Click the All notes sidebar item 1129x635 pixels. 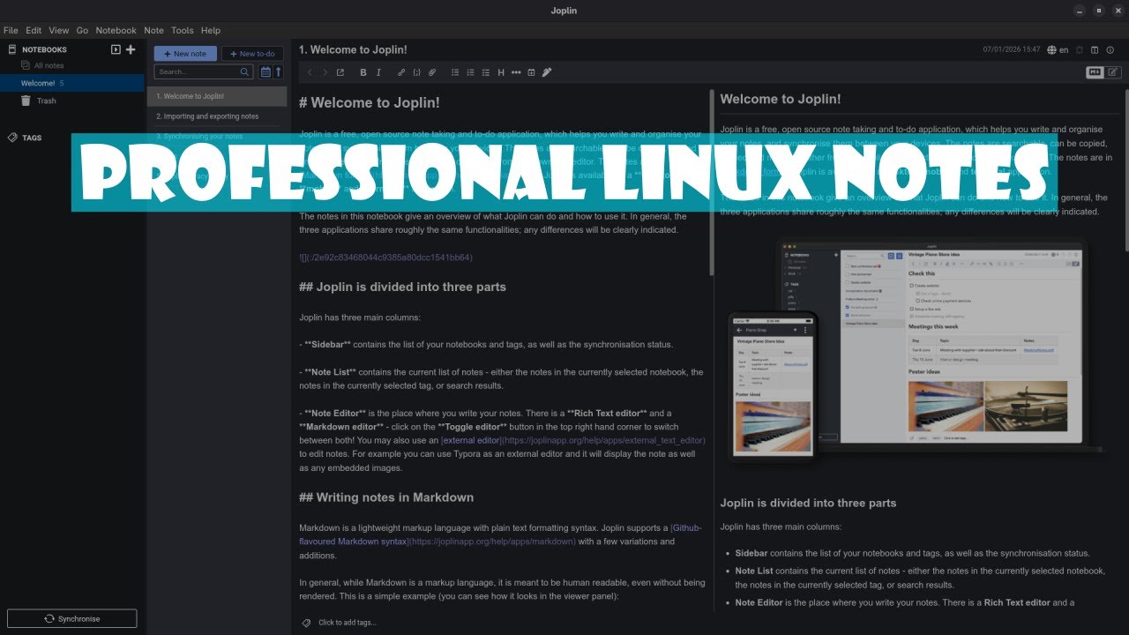[42, 65]
